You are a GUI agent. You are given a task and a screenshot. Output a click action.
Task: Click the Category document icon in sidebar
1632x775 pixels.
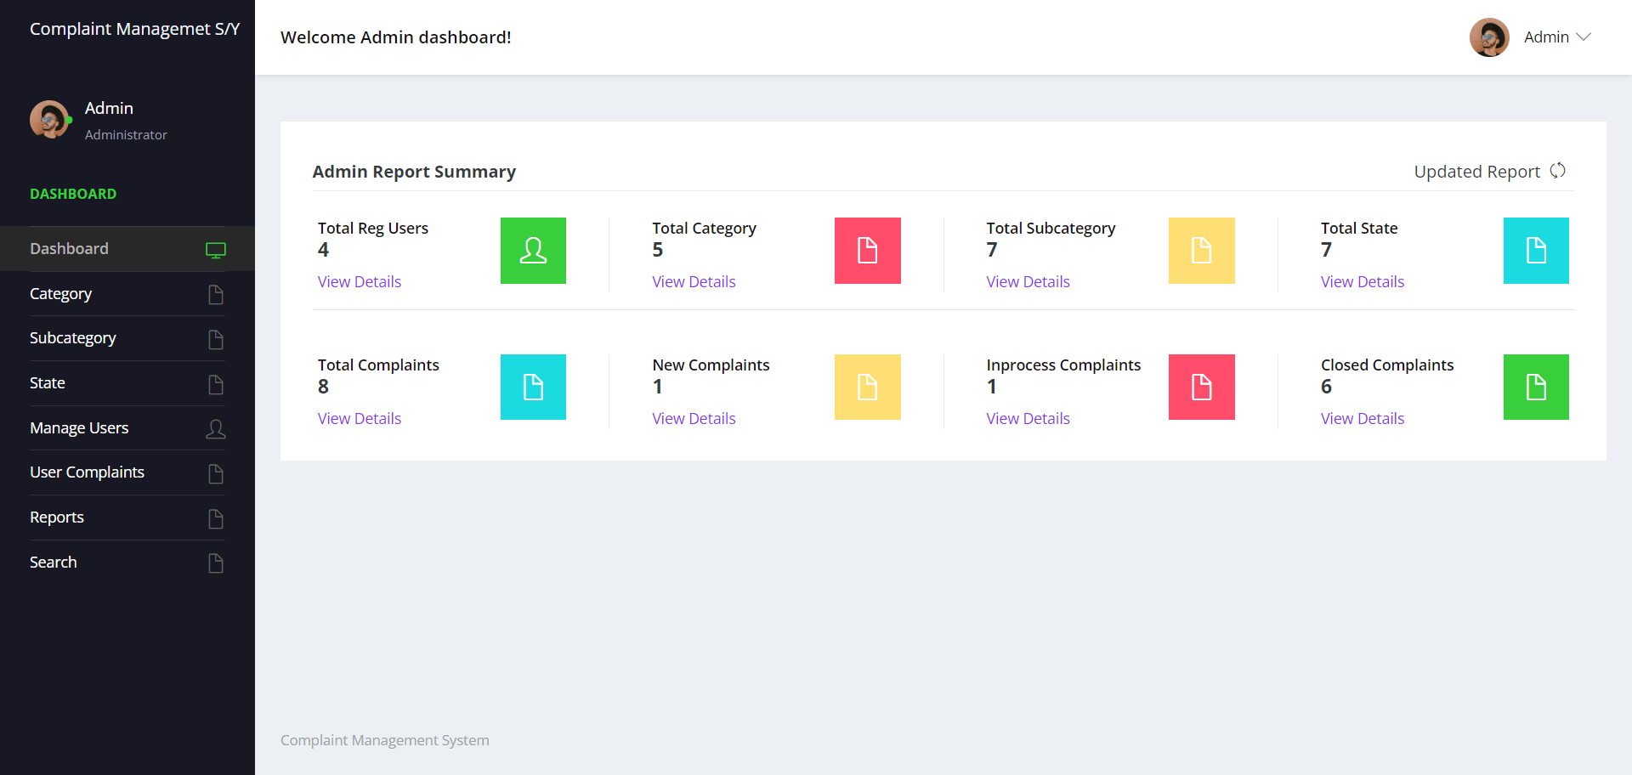[215, 294]
